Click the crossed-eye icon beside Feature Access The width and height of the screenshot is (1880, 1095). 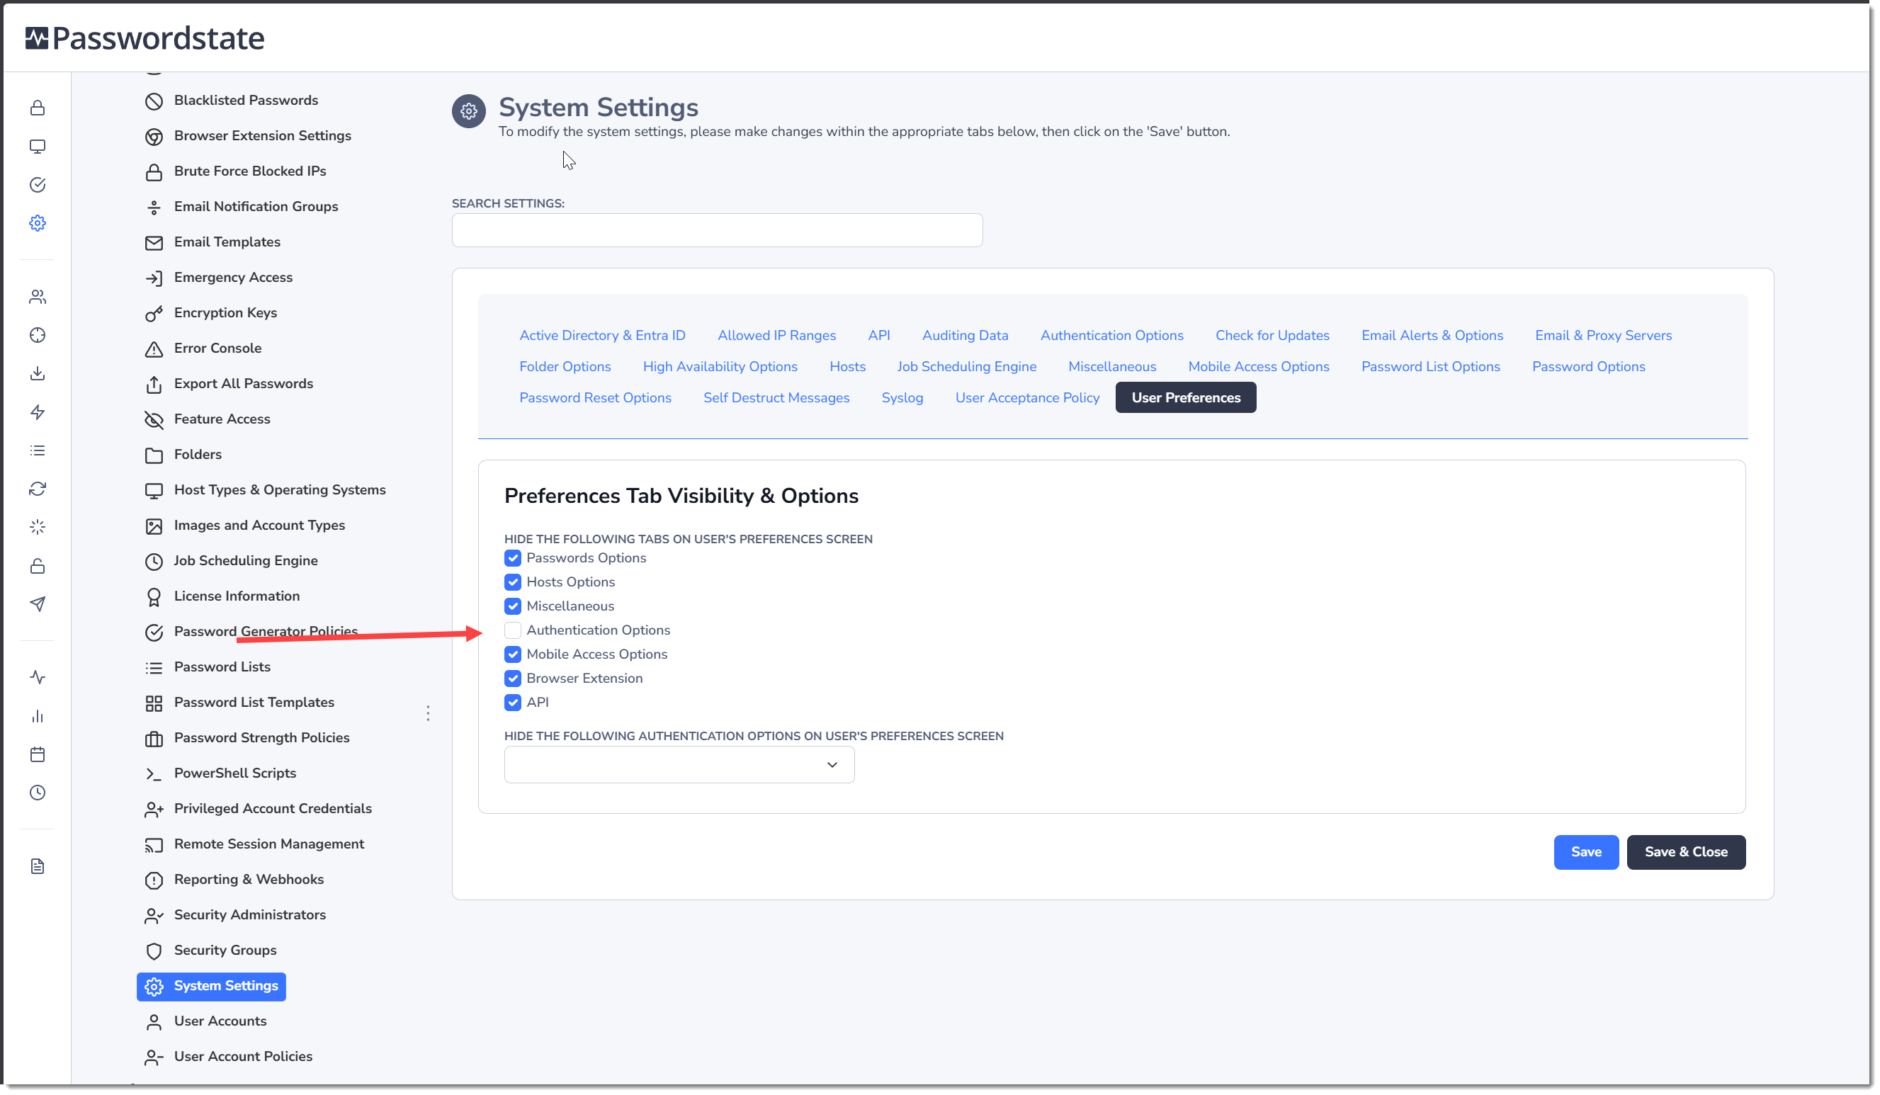point(154,420)
